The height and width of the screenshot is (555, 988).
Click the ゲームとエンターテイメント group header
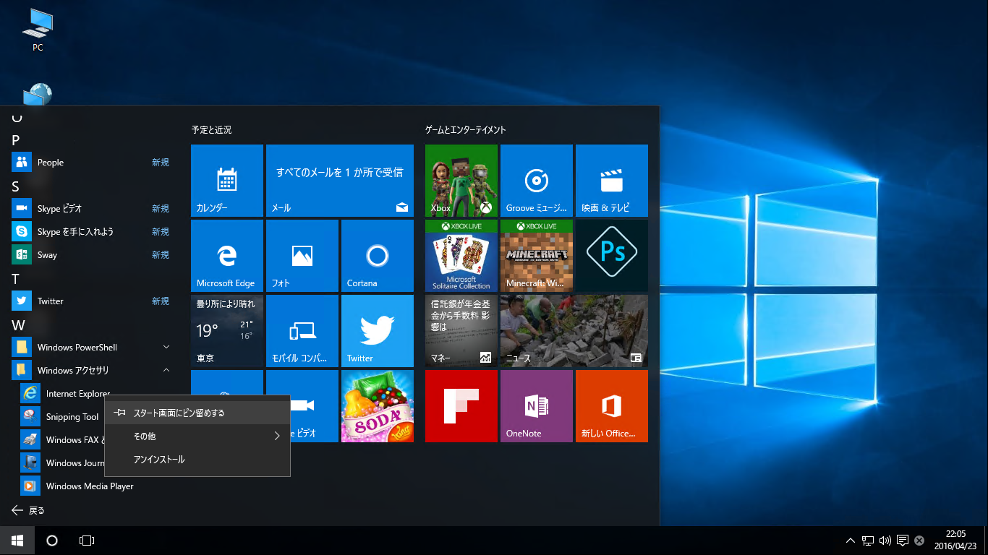tap(465, 130)
